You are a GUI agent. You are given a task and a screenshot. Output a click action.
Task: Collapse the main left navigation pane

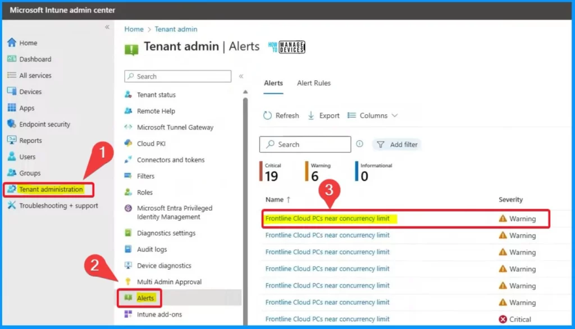(107, 27)
